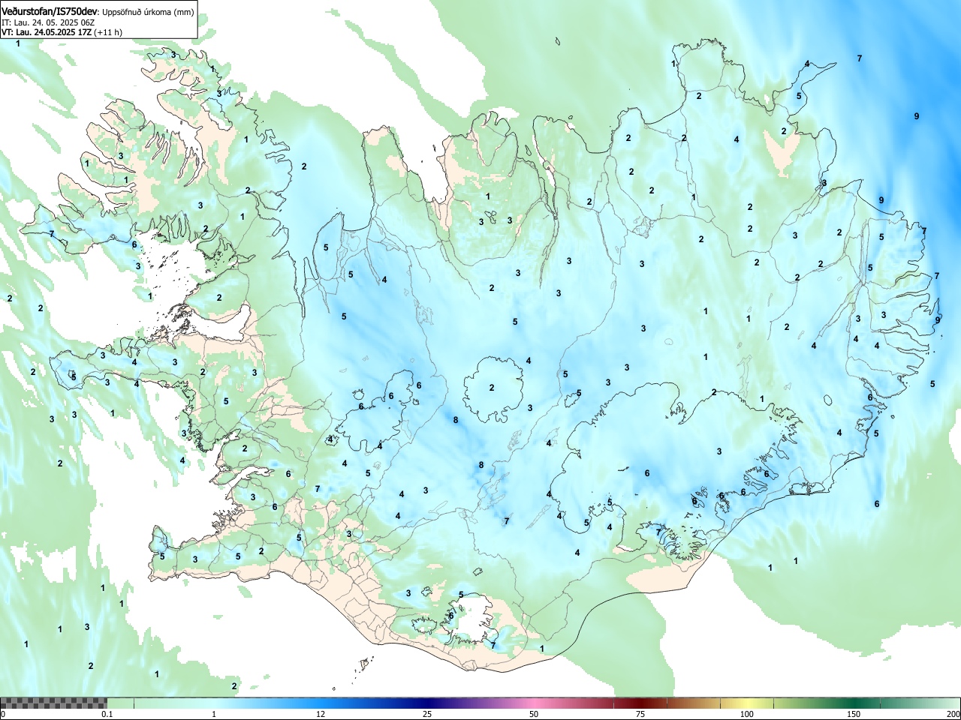Click the '12' colorbar scale label
This screenshot has width=961, height=720.
[x=321, y=714]
